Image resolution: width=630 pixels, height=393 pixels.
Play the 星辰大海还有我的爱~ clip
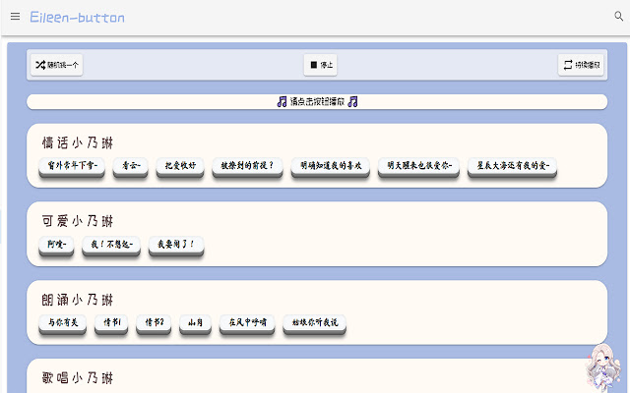click(511, 165)
